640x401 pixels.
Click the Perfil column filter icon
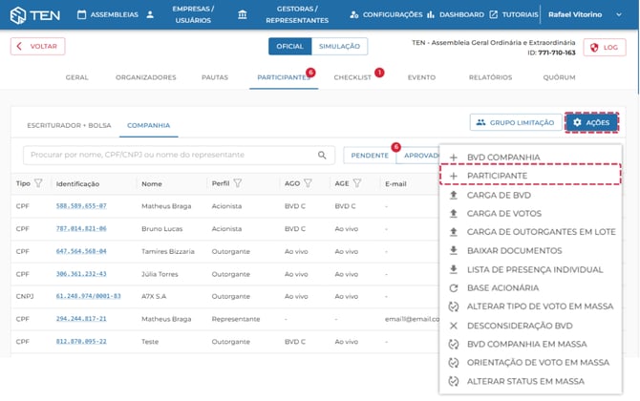coord(237,183)
